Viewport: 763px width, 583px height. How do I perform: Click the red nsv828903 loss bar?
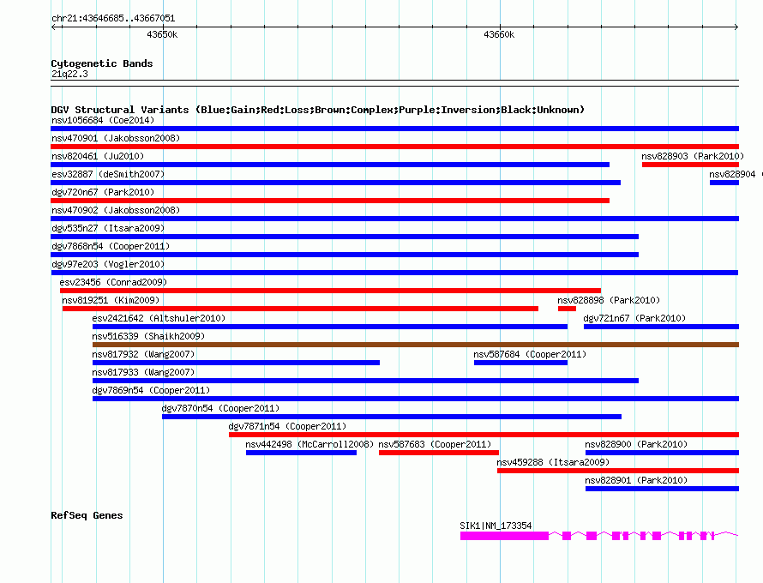coord(690,165)
